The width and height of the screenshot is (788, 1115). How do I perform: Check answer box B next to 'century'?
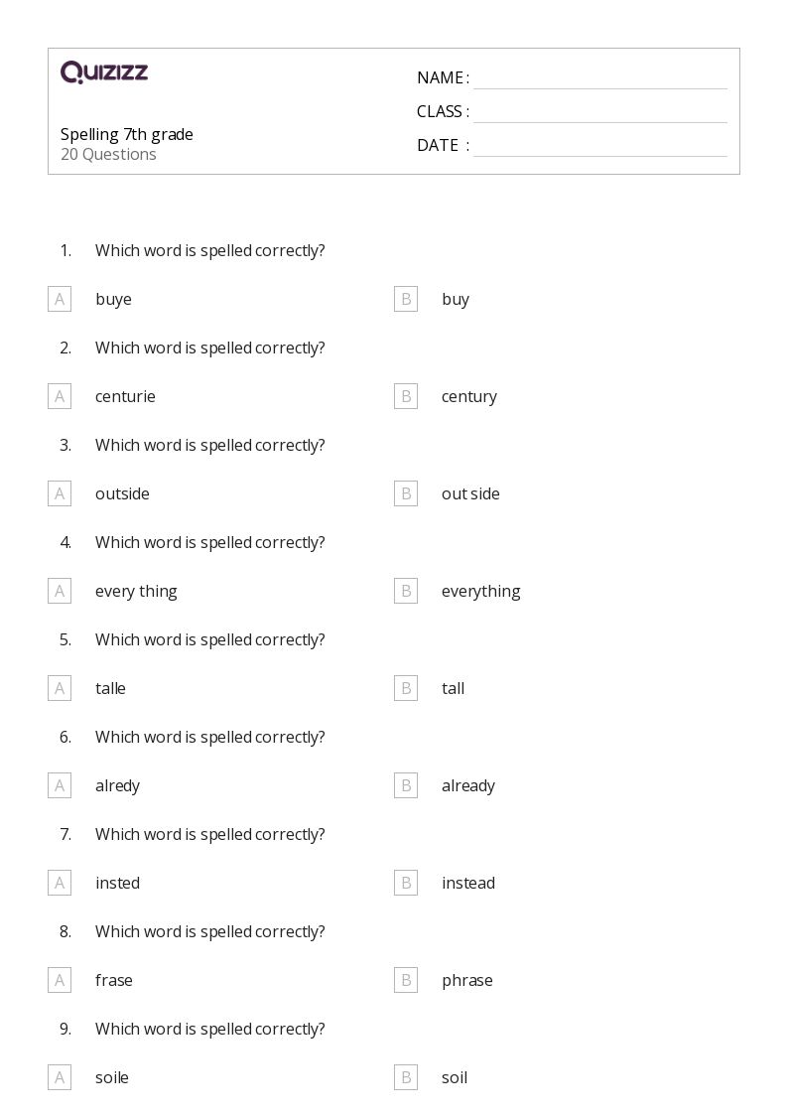(x=406, y=396)
